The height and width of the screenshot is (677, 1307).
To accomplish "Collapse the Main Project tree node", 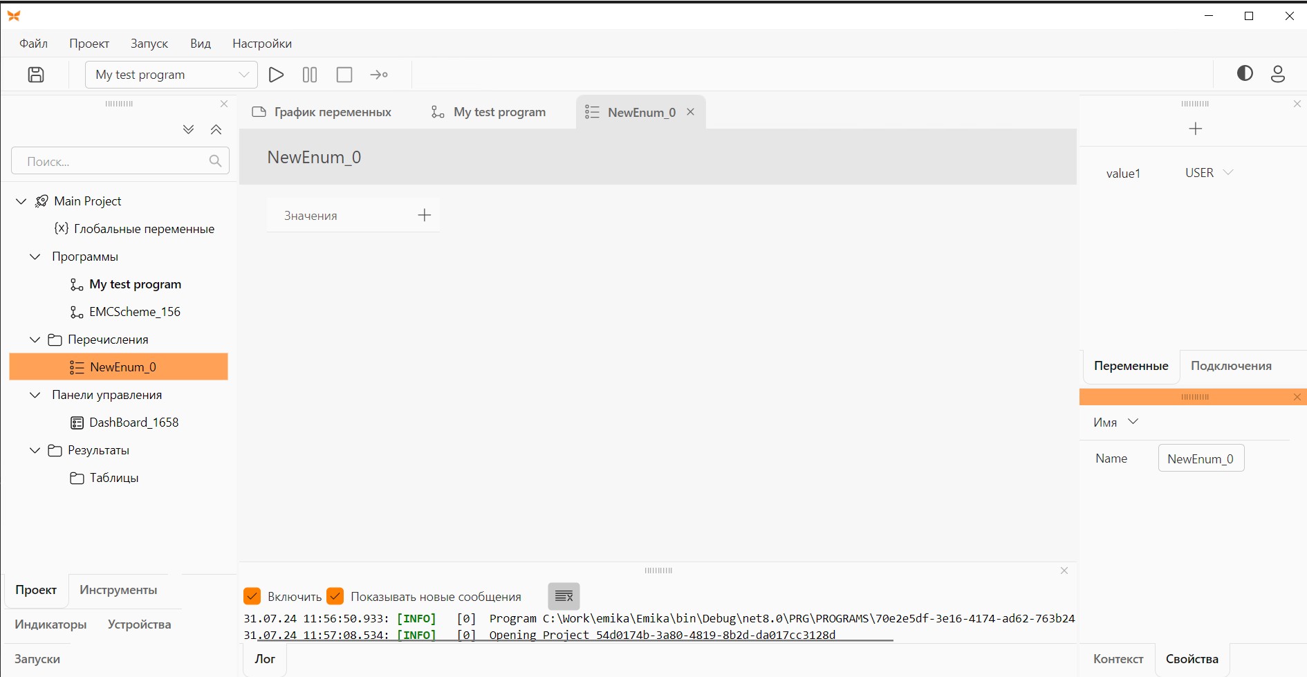I will click(21, 201).
